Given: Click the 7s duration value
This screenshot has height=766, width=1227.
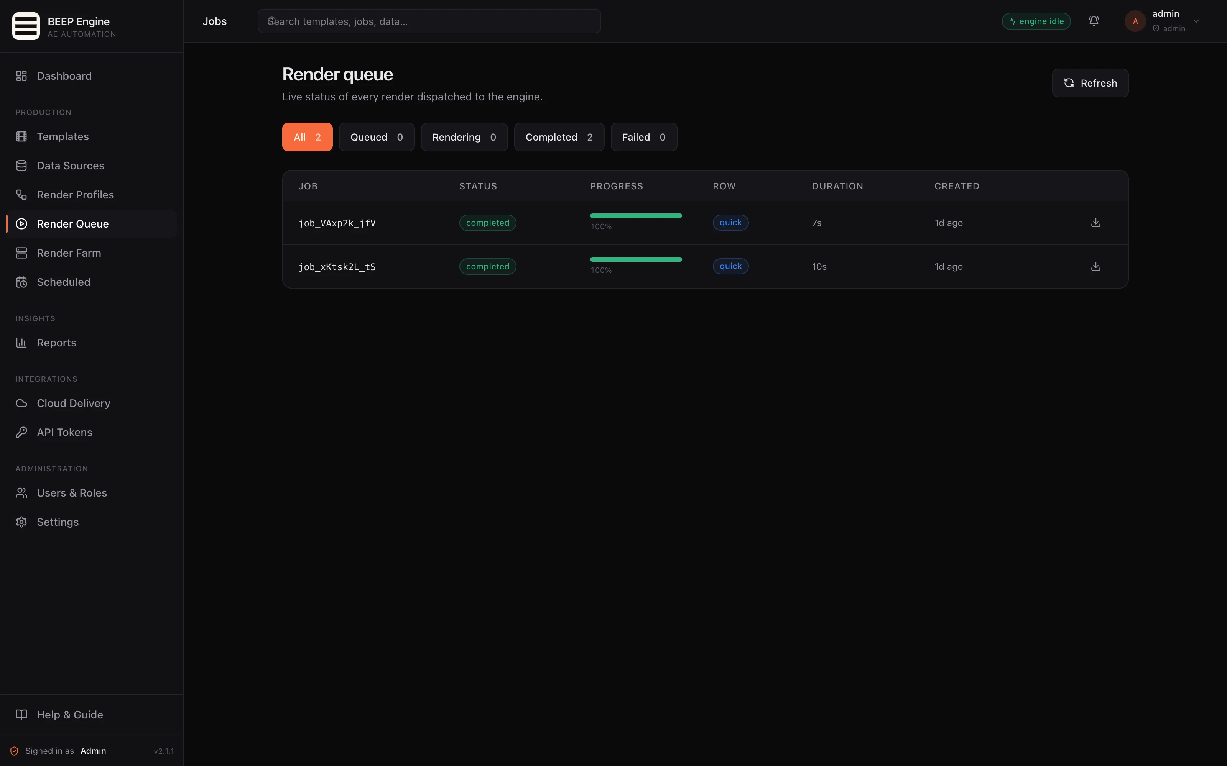Looking at the screenshot, I should (x=816, y=223).
